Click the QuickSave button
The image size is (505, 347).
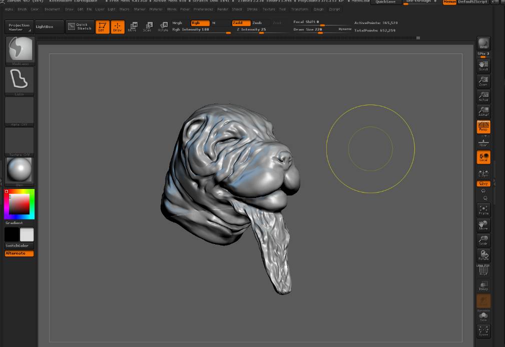(x=385, y=2)
